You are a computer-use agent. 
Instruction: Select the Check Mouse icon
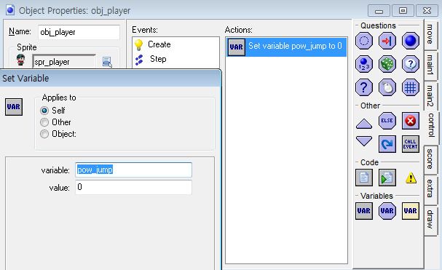(387, 87)
